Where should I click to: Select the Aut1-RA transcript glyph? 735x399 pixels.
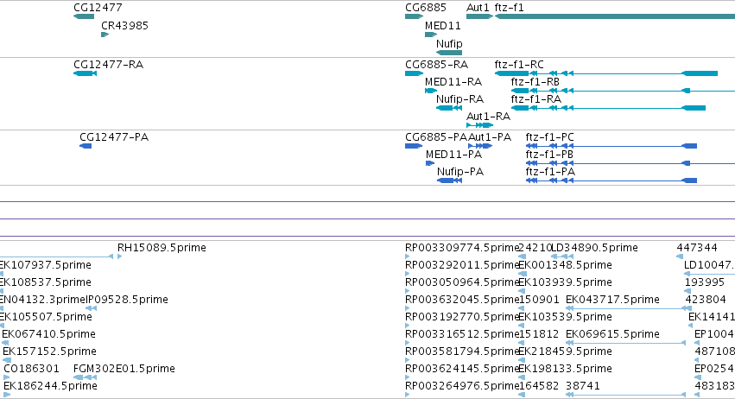click(479, 125)
